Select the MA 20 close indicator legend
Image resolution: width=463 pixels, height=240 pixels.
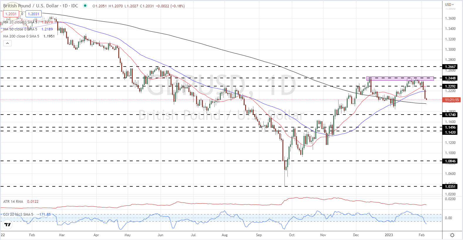pos(20,22)
